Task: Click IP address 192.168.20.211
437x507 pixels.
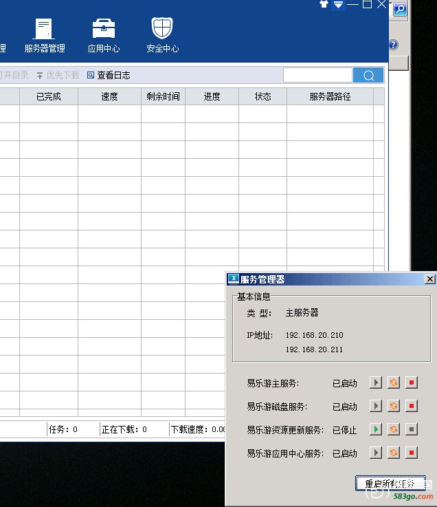Action: pos(314,349)
